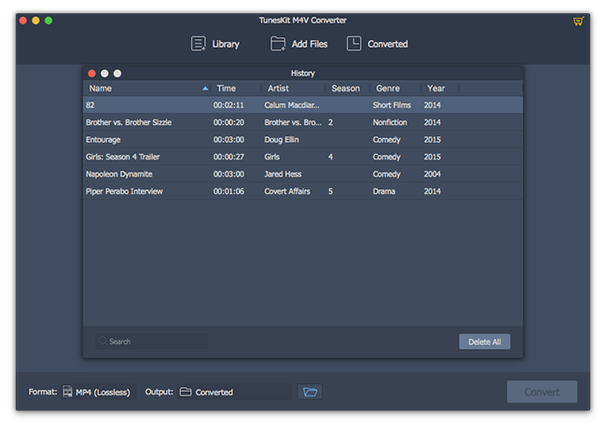Select Girls: Season 4 Trailer
606x429 pixels.
(x=303, y=157)
